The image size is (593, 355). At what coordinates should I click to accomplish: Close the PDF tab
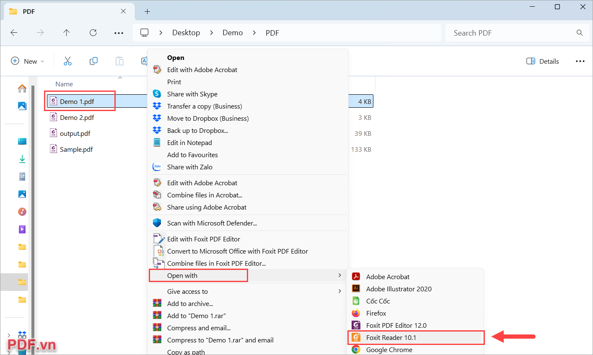[x=123, y=11]
